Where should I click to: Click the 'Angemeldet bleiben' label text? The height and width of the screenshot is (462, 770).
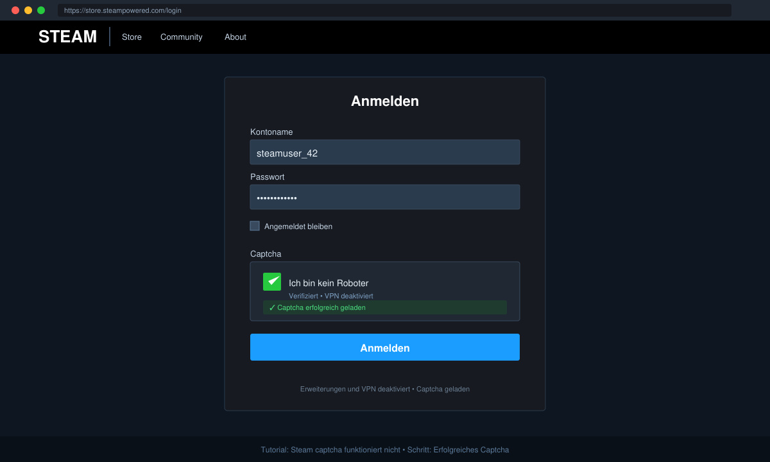point(298,227)
